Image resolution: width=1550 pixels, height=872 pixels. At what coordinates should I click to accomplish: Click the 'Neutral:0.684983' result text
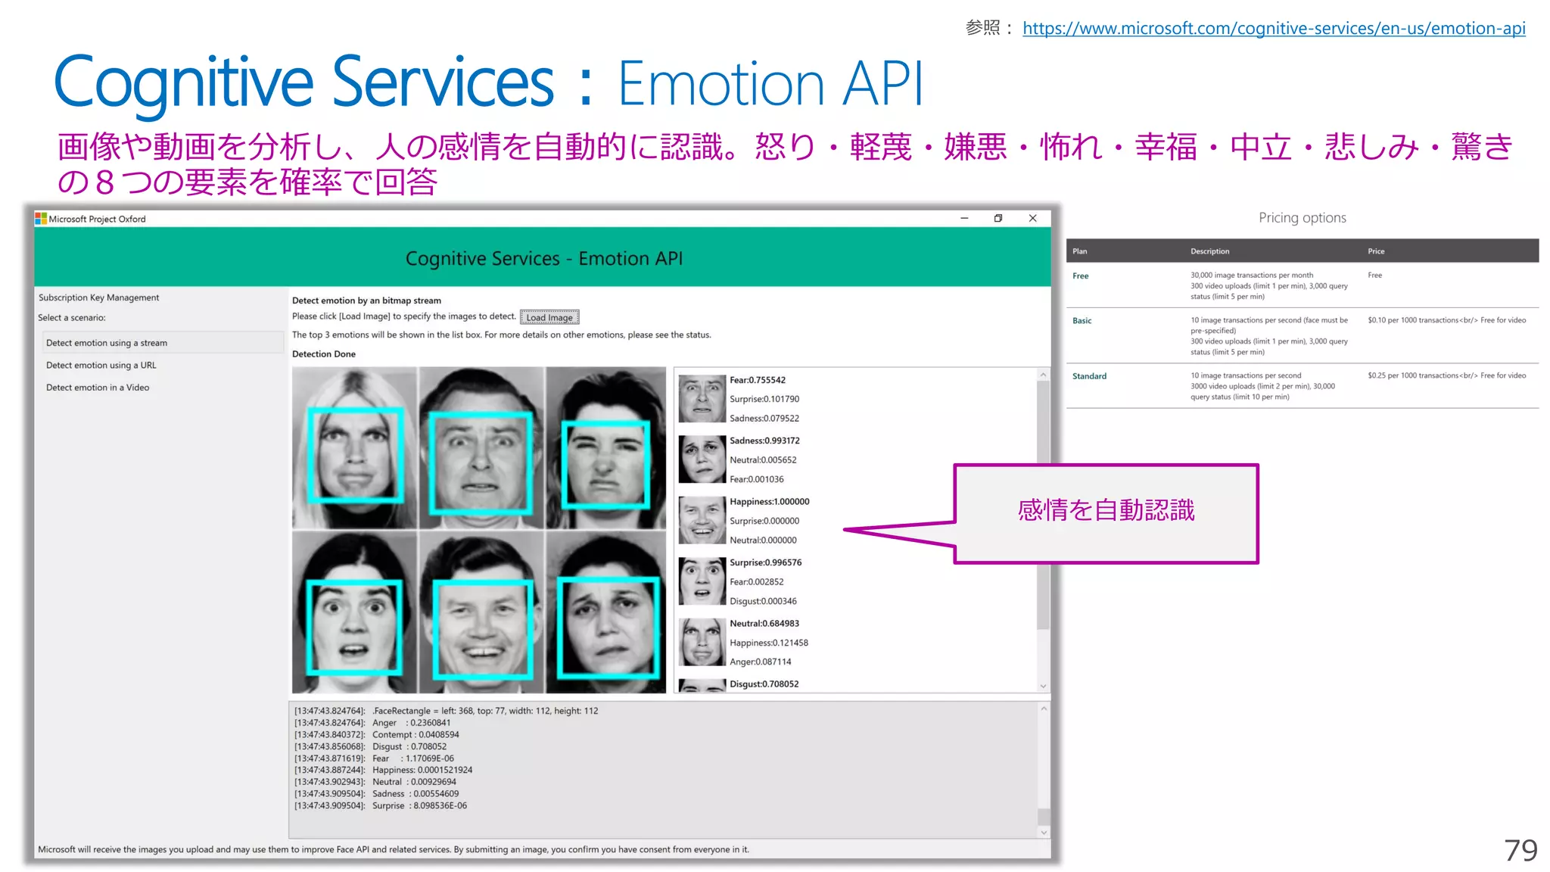(764, 624)
